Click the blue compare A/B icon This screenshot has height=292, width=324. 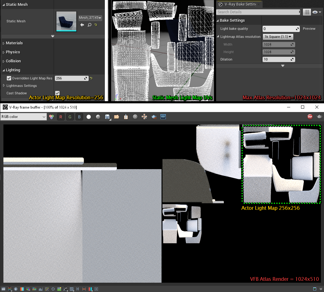pos(163,117)
